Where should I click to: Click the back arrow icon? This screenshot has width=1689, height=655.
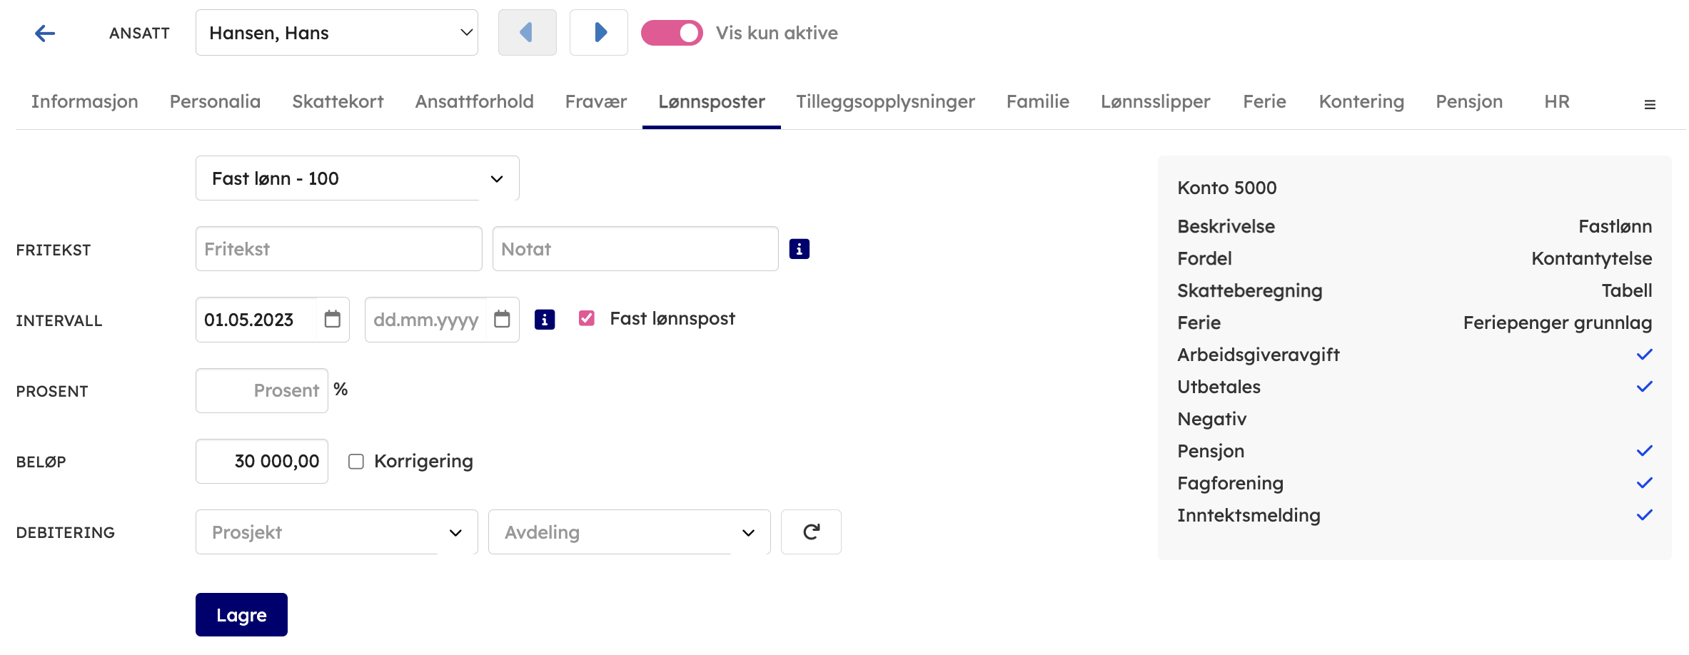click(x=45, y=34)
